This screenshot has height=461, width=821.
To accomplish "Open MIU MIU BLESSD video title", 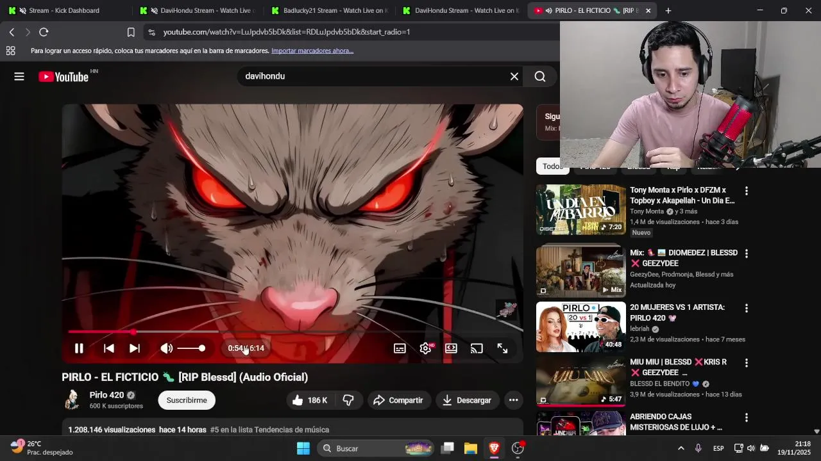I will click(x=678, y=368).
